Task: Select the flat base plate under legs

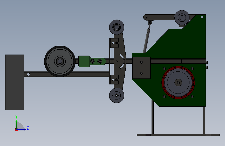Action: pyautogui.click(x=178, y=135)
